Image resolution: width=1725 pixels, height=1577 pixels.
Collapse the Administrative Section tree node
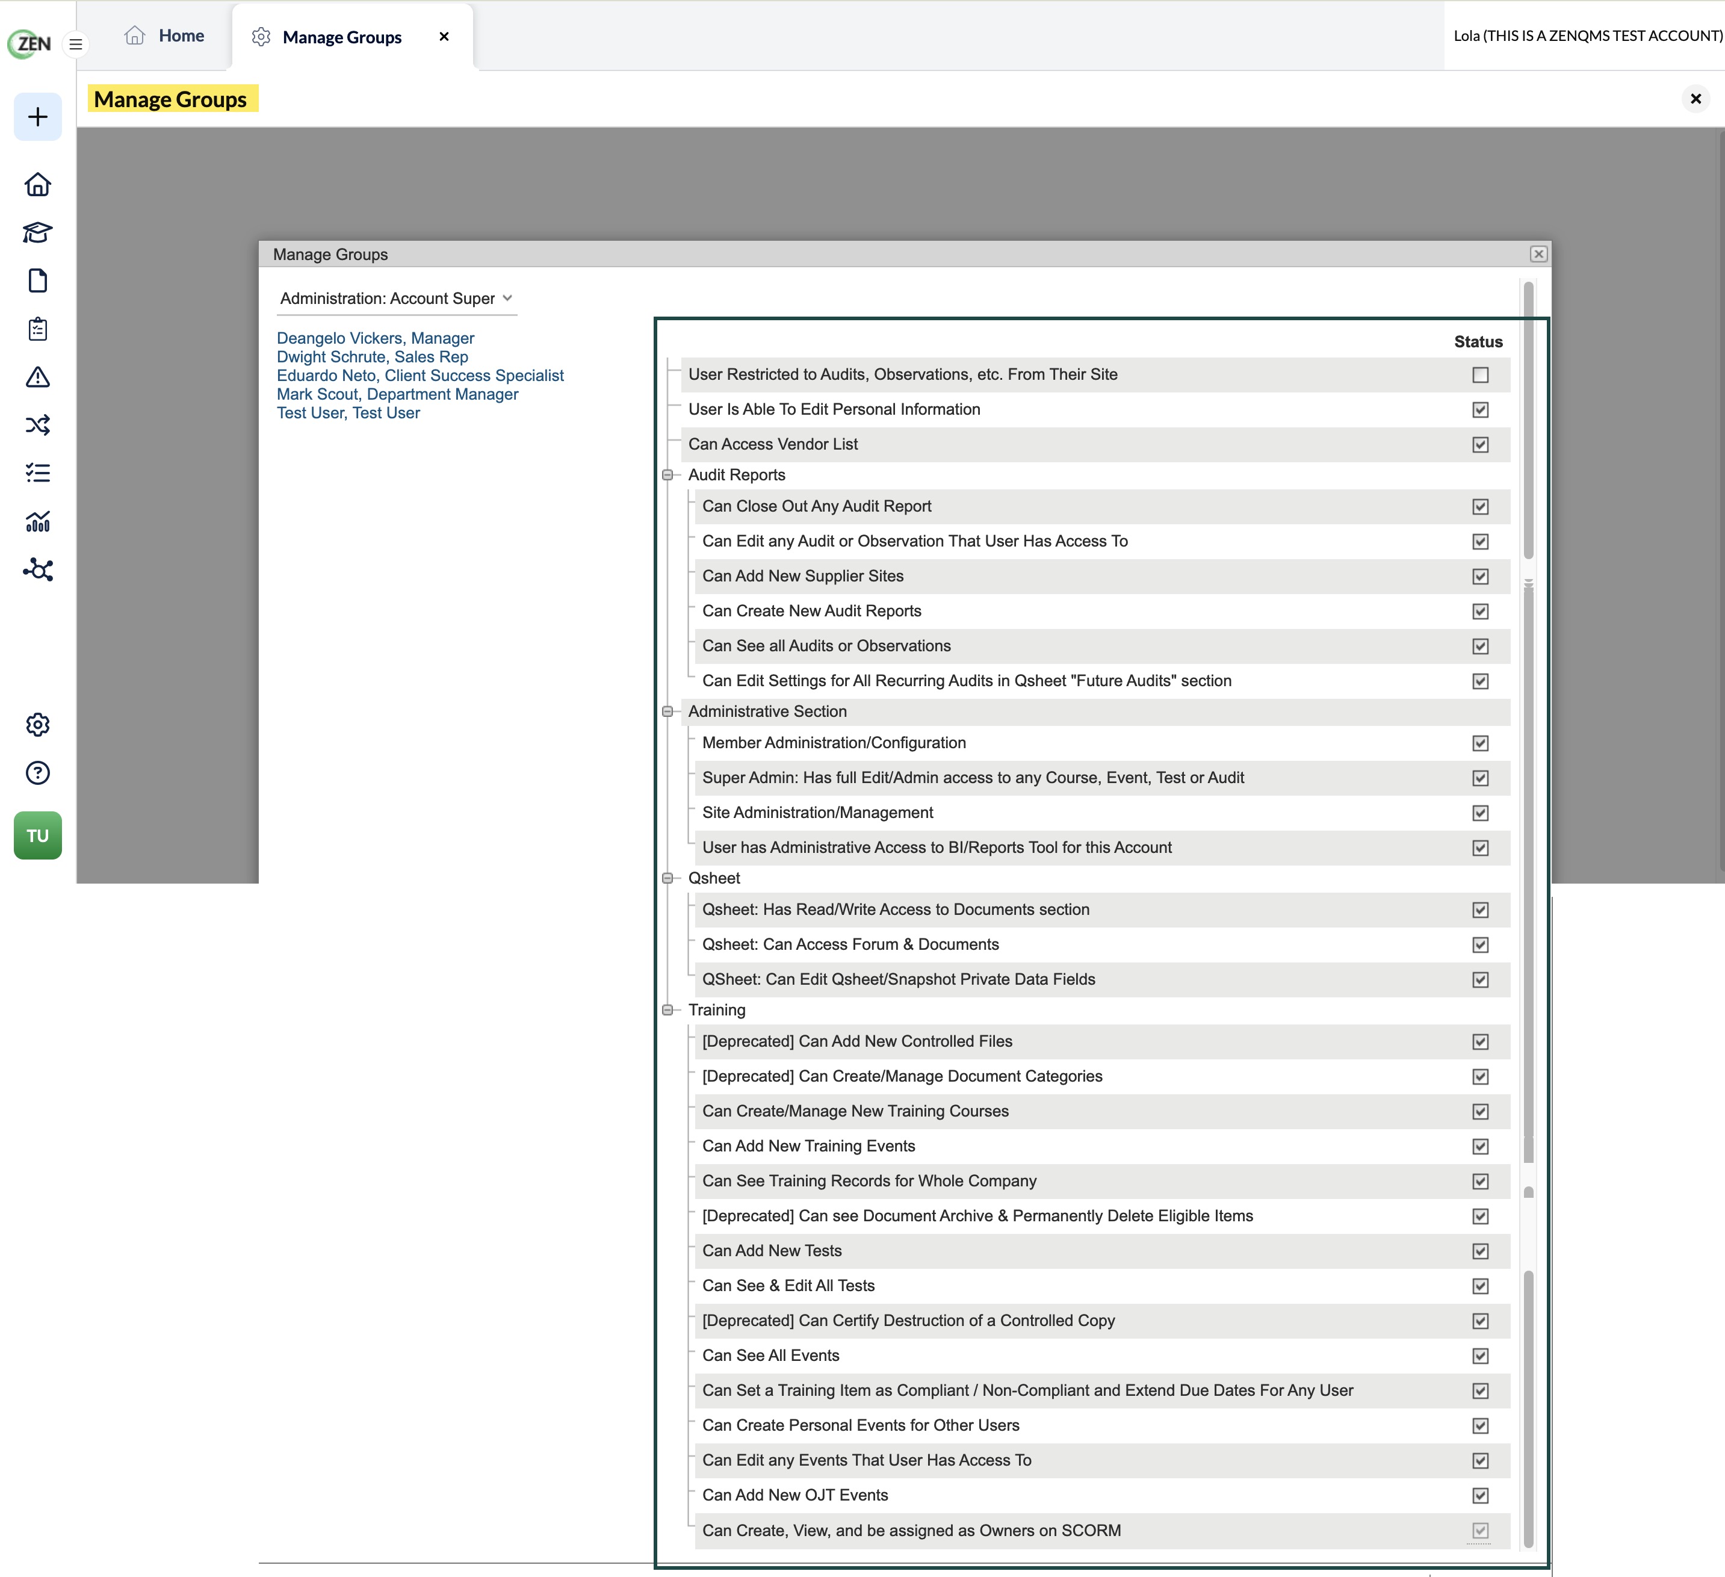pyautogui.click(x=667, y=711)
